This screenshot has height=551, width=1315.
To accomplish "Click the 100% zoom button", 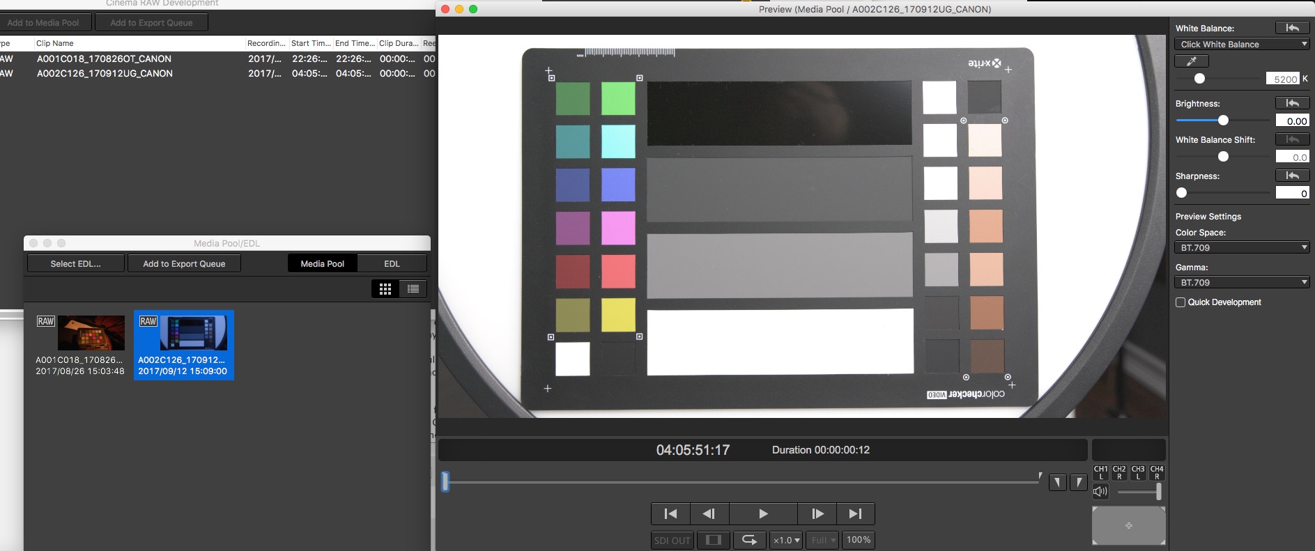I will pyautogui.click(x=859, y=540).
